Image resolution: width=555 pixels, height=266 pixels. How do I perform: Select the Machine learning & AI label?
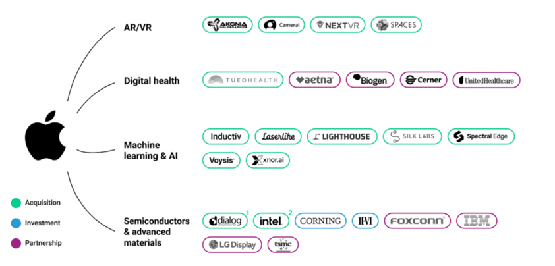pos(152,149)
